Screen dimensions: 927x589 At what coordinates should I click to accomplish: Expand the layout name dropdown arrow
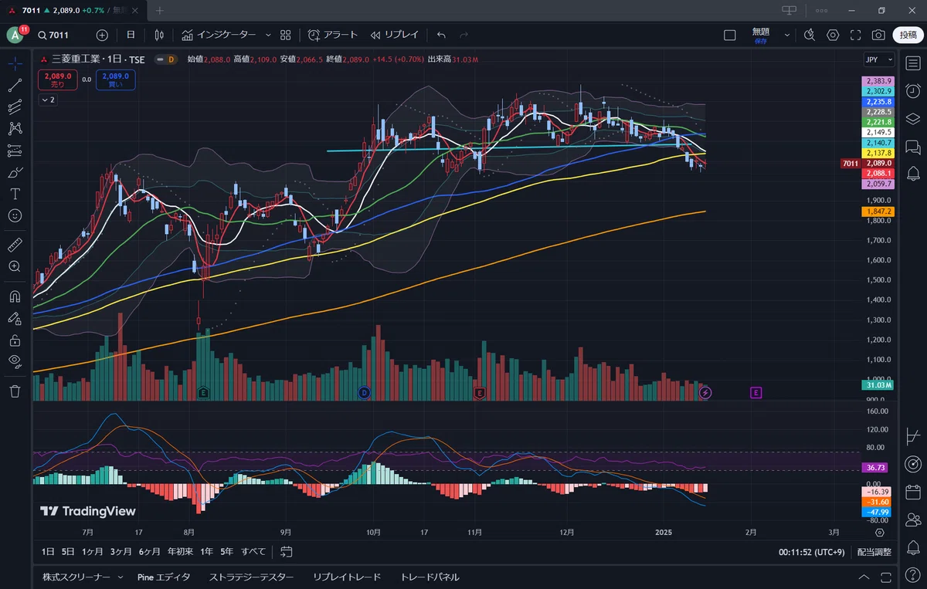click(787, 35)
